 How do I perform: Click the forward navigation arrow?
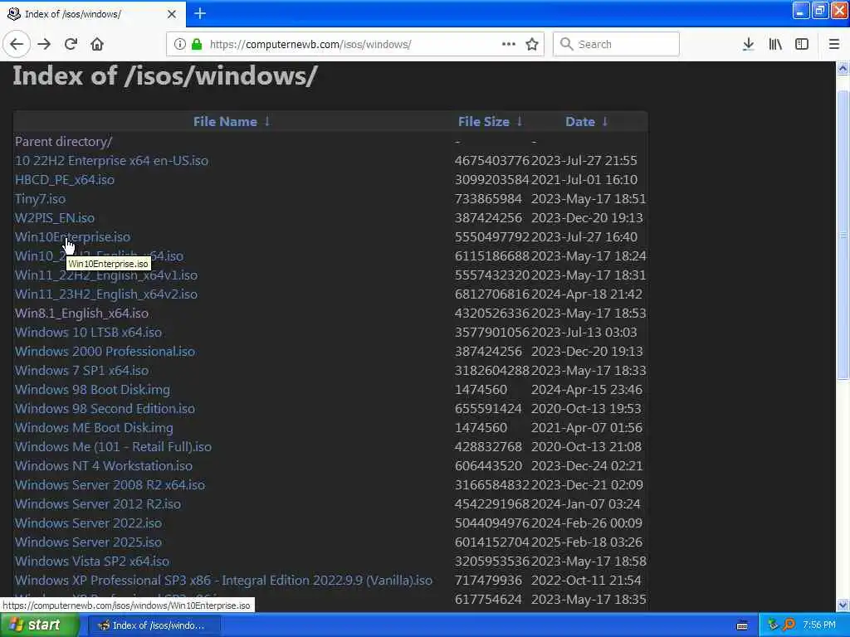point(44,44)
